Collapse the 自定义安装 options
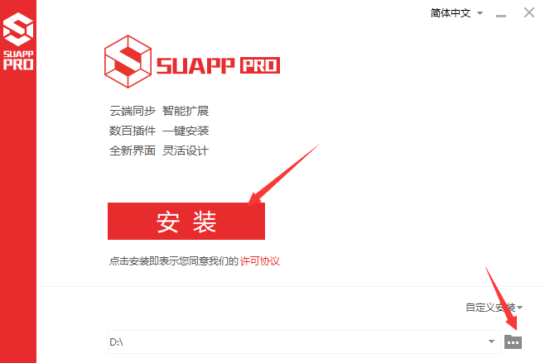Image resolution: width=545 pixels, height=363 pixels. coord(494,307)
